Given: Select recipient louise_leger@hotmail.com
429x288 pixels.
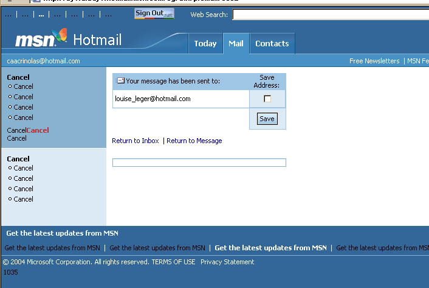Looking at the screenshot, I should (153, 99).
